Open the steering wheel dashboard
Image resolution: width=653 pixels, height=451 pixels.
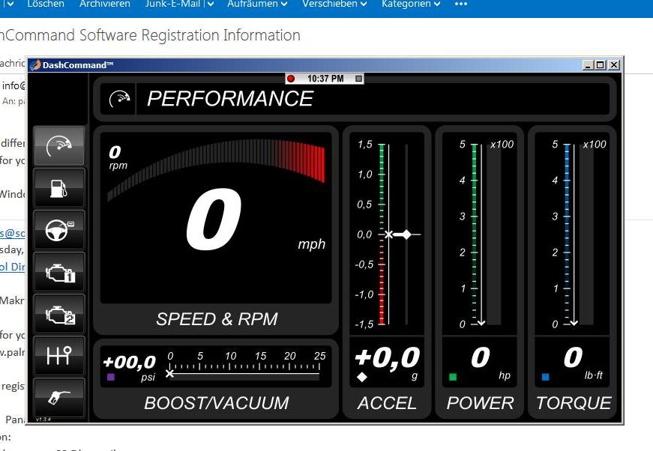[59, 230]
